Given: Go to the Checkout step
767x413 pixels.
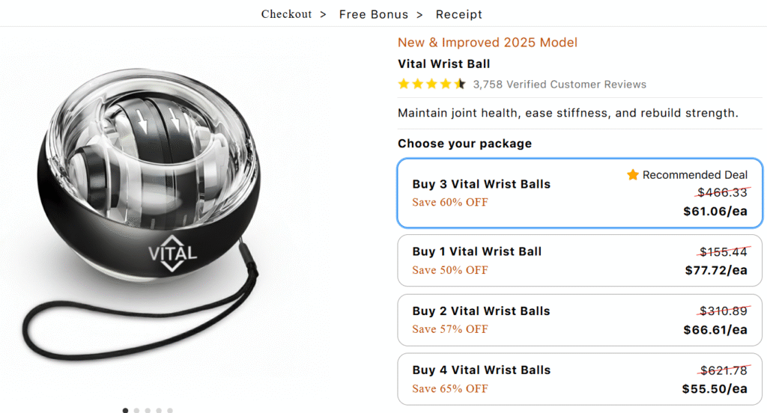Looking at the screenshot, I should tap(286, 14).
